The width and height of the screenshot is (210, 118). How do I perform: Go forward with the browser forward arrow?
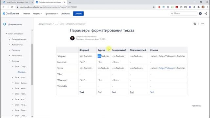pos(8,7)
